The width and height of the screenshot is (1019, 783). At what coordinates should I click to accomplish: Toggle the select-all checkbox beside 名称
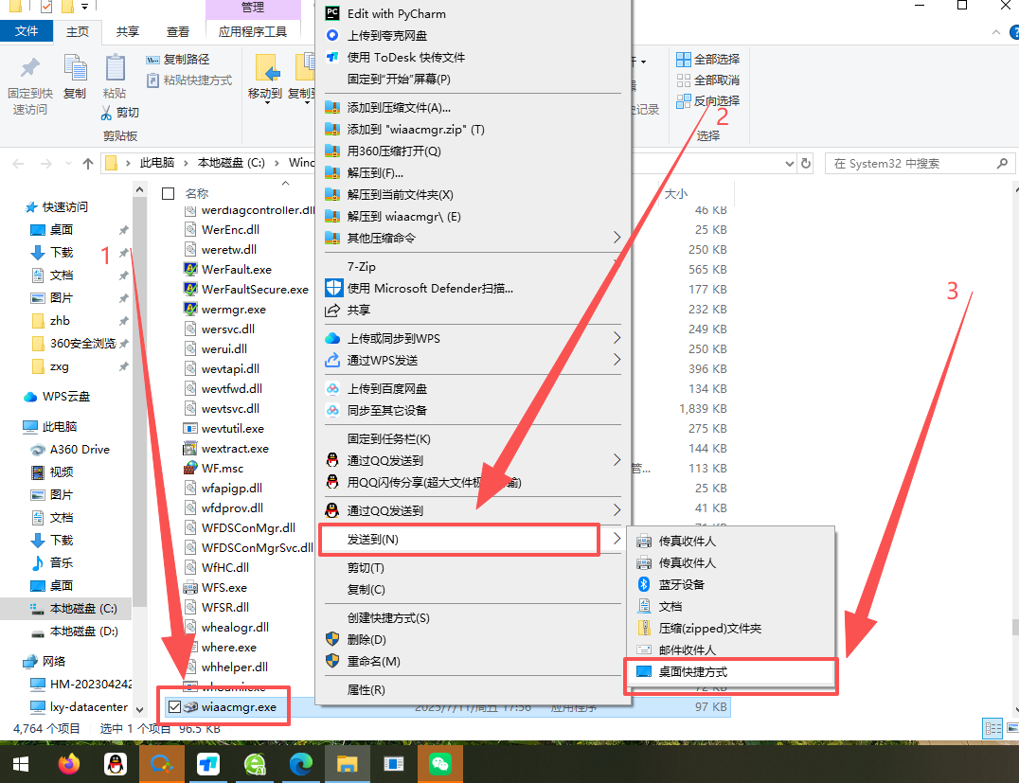click(169, 194)
